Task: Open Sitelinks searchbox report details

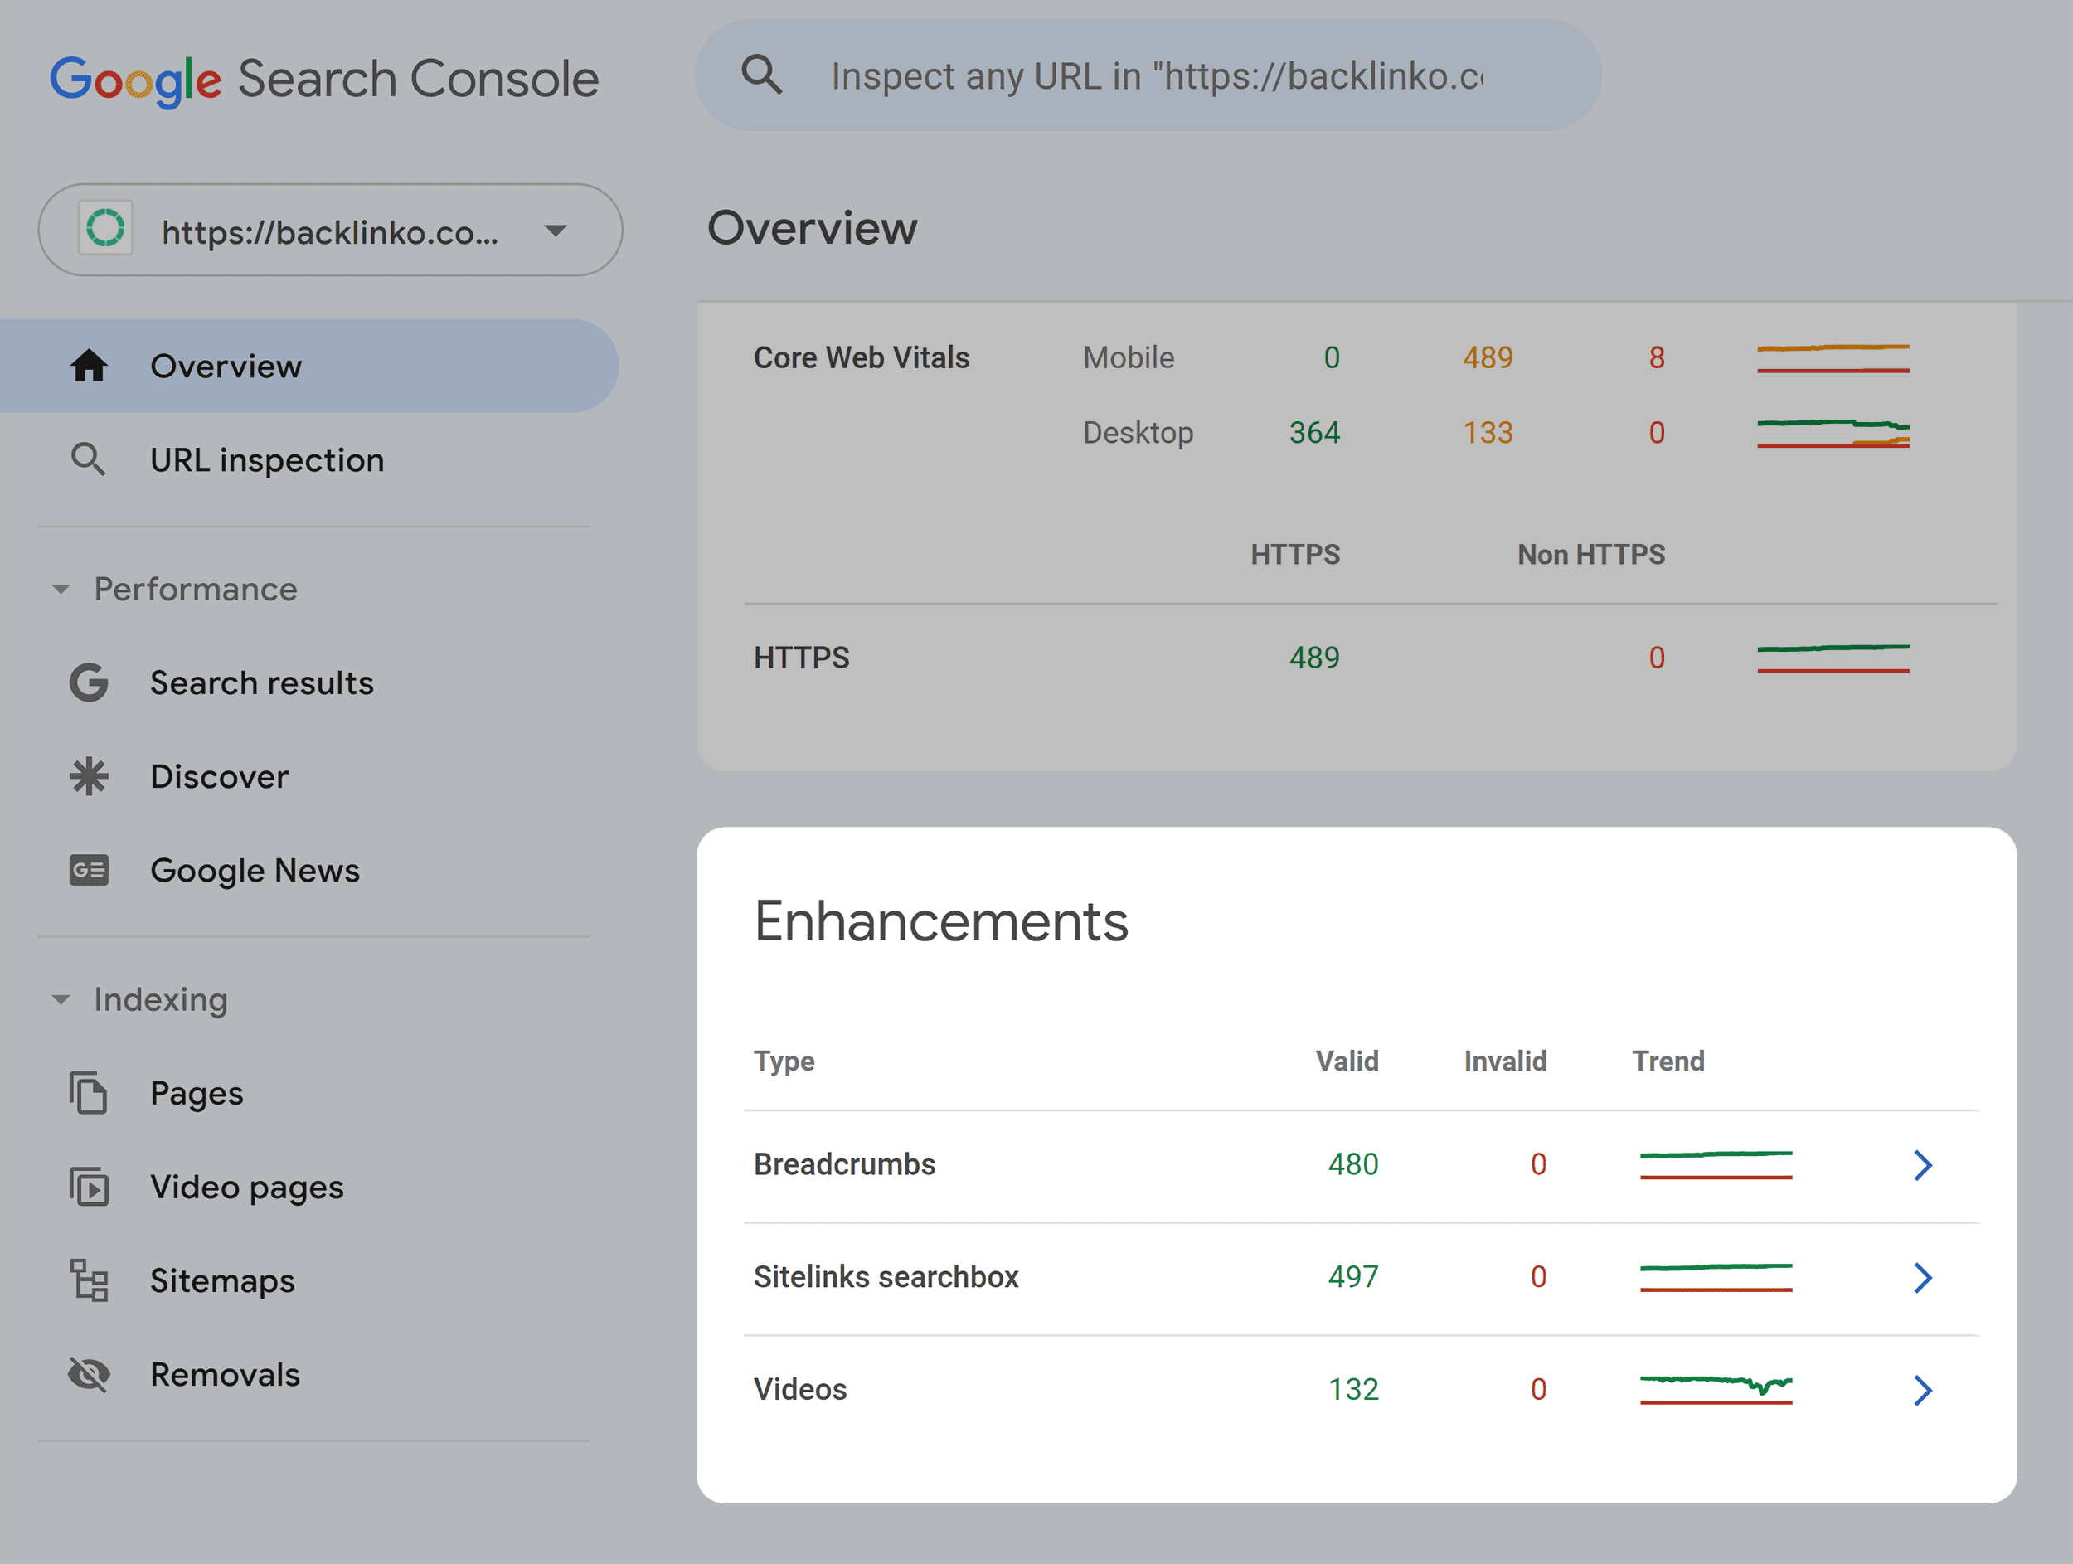Action: (1924, 1277)
